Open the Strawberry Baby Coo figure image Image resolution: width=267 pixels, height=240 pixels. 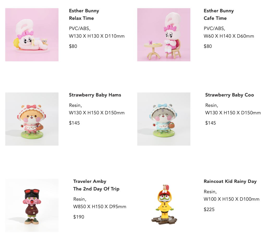click(164, 119)
